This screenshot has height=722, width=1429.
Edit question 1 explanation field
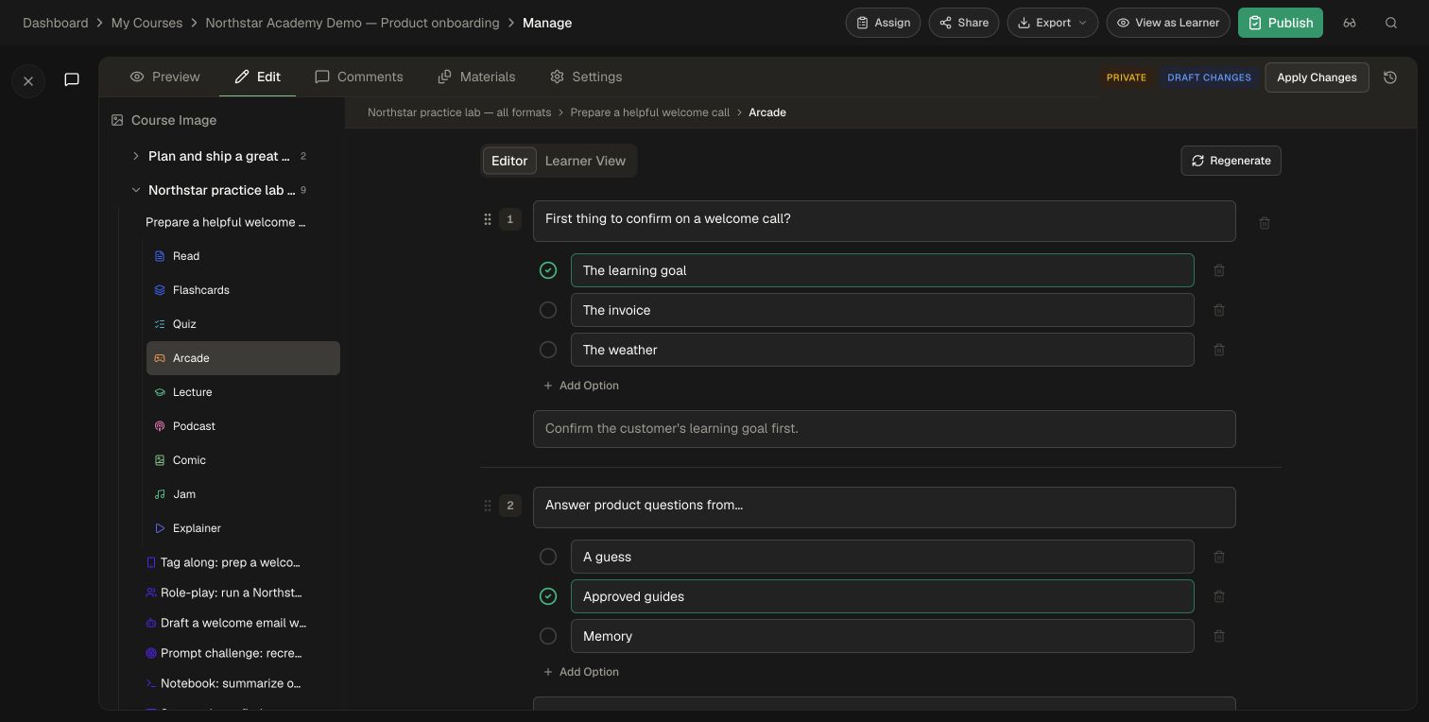pos(885,429)
